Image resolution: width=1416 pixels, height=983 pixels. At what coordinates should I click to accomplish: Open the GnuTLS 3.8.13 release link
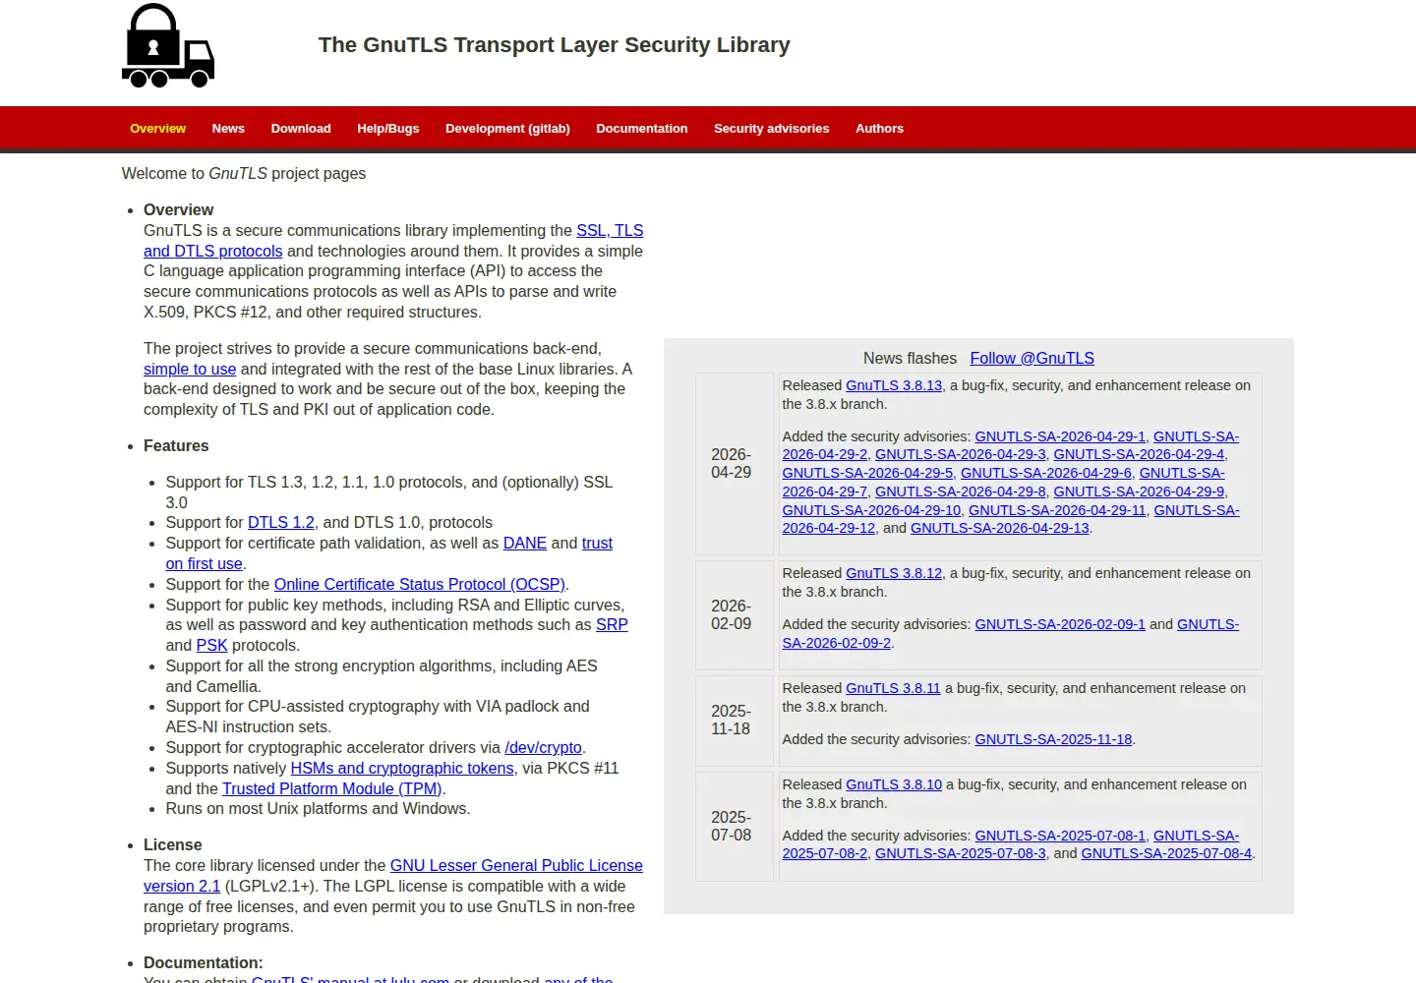894,385
